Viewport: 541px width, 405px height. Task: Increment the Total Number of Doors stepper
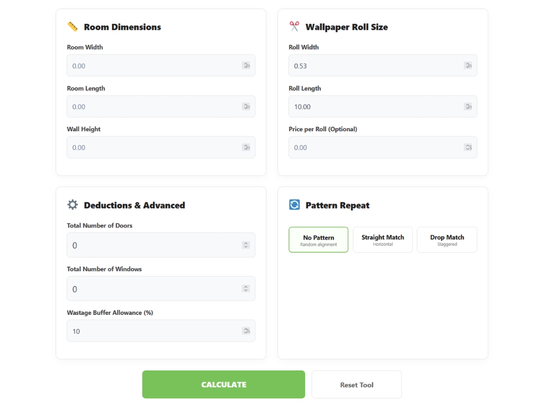[x=247, y=242]
